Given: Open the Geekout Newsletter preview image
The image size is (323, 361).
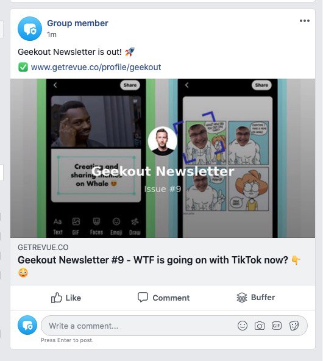Looking at the screenshot, I should click(x=163, y=158).
